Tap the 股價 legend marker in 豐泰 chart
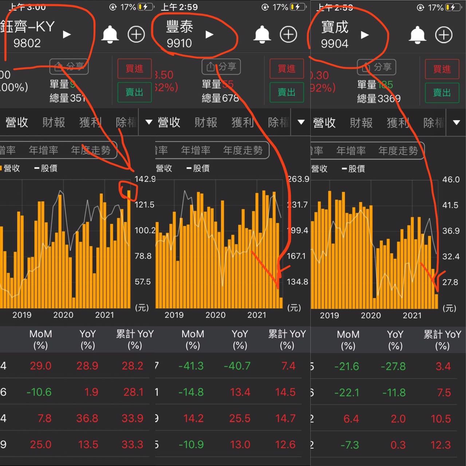The width and height of the screenshot is (466, 466). tap(198, 168)
